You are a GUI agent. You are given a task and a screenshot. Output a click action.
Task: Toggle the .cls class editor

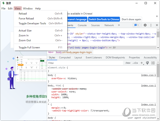tap(135, 63)
